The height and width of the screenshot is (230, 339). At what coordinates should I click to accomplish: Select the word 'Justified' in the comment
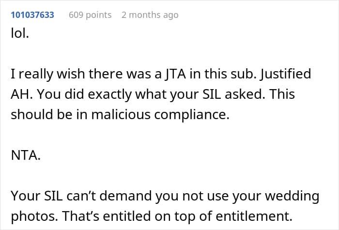[x=285, y=74]
